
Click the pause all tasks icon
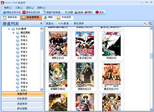point(24,12)
